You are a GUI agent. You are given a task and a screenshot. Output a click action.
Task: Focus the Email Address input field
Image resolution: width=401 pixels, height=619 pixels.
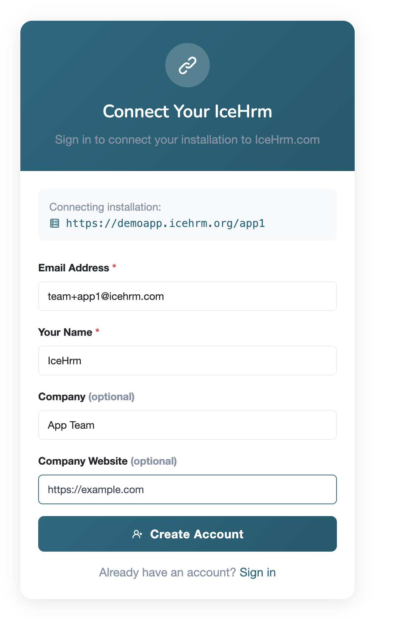tap(188, 296)
